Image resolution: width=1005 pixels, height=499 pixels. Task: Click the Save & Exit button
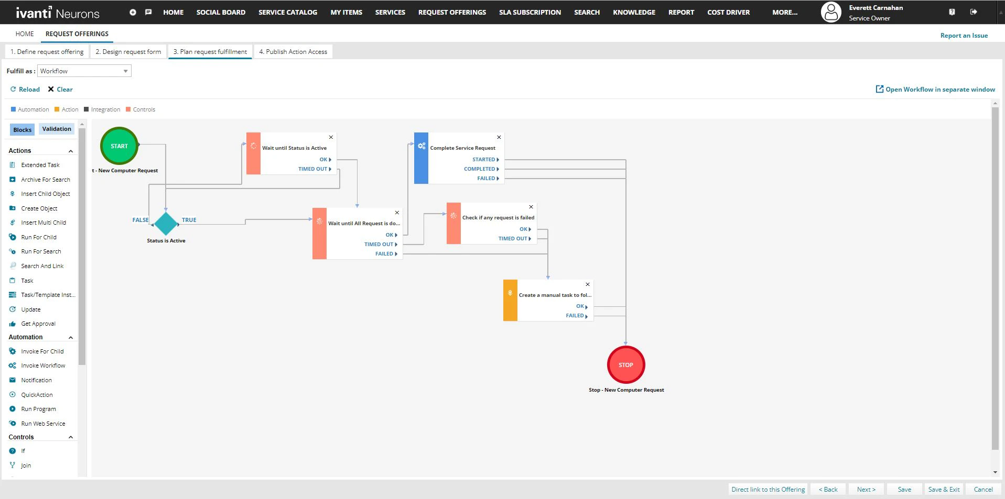click(x=943, y=489)
